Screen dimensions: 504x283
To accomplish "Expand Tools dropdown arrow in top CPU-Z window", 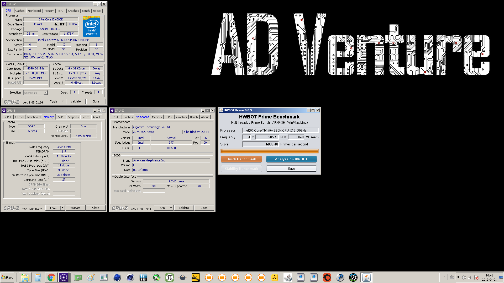I will [x=63, y=101].
